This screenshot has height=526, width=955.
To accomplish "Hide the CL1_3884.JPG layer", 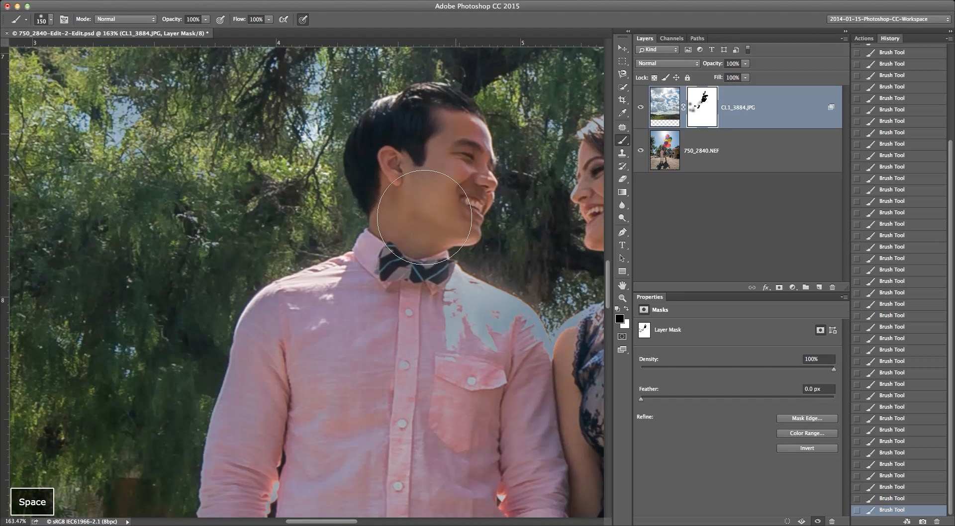I will pyautogui.click(x=641, y=107).
